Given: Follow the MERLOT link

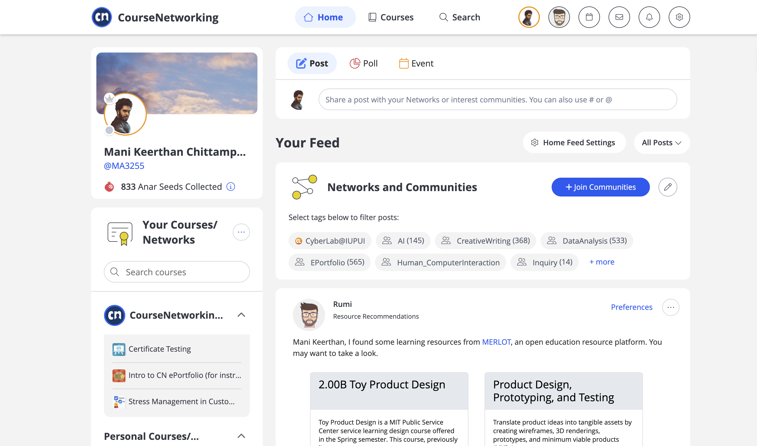Looking at the screenshot, I should 496,342.
